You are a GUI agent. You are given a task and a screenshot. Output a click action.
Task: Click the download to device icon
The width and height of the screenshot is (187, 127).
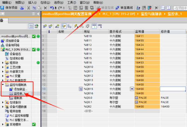click(75, 8)
